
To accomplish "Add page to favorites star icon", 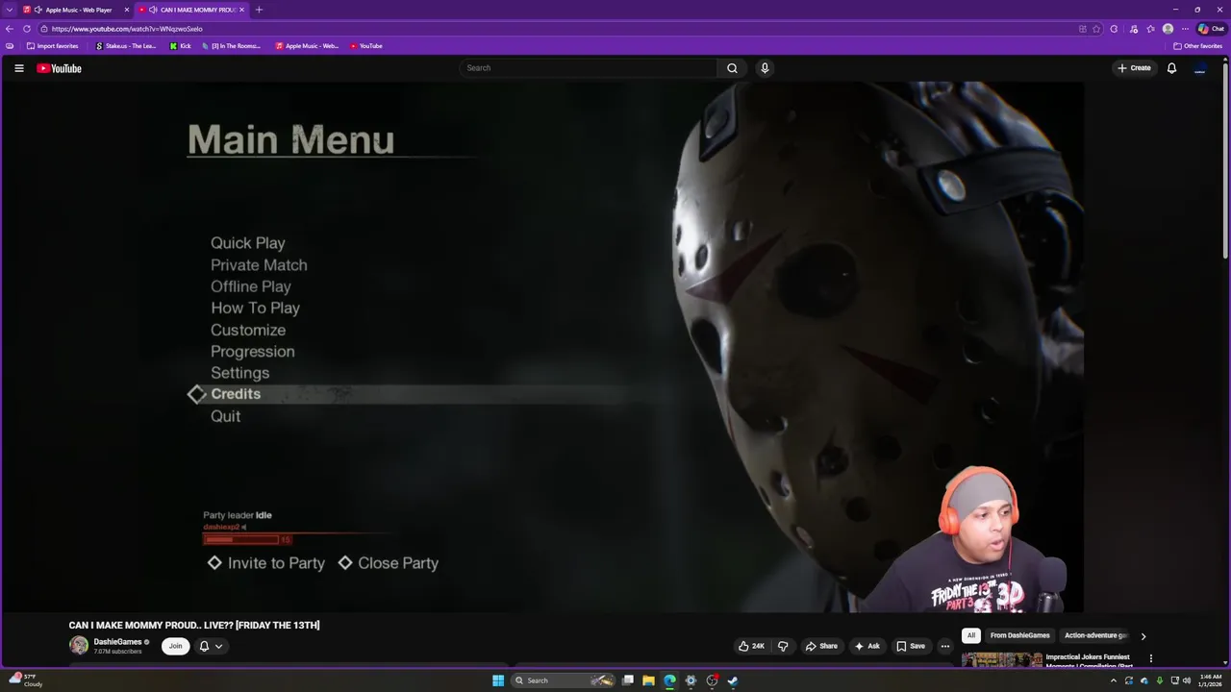I will click(1096, 29).
